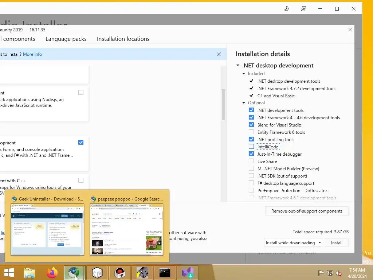Open the red recorder taskbar icon
This screenshot has height=280, width=373.
[119, 272]
